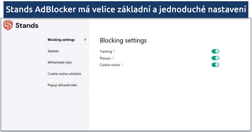
Task: Disable the Tracking toggle
Action: tap(215, 51)
